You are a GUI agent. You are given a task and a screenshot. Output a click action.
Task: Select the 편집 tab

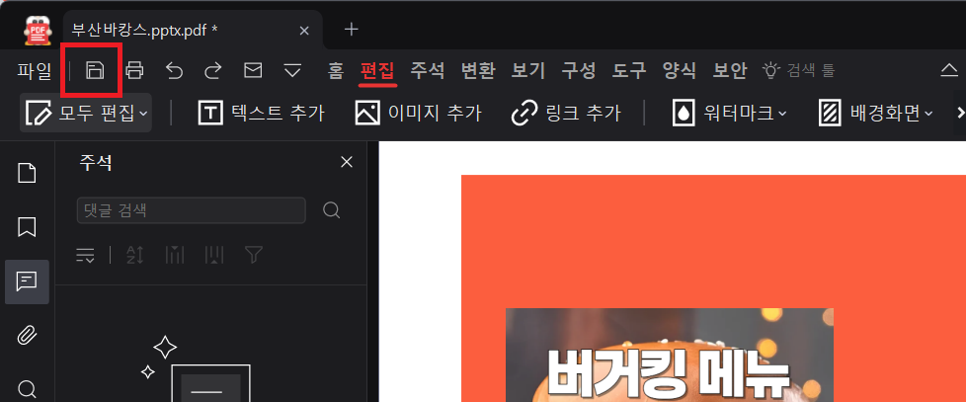(x=377, y=71)
